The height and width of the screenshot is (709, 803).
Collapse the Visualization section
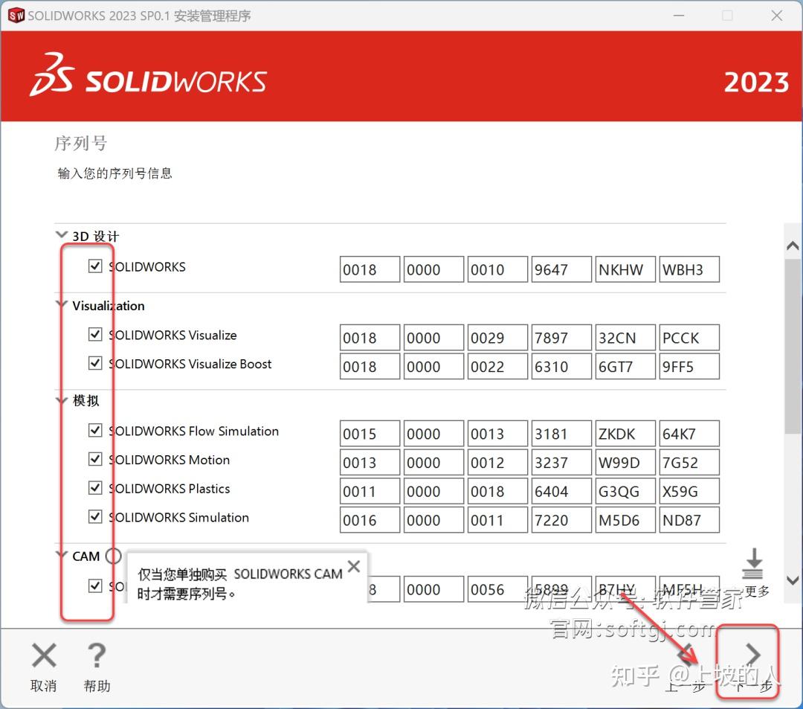coord(61,303)
